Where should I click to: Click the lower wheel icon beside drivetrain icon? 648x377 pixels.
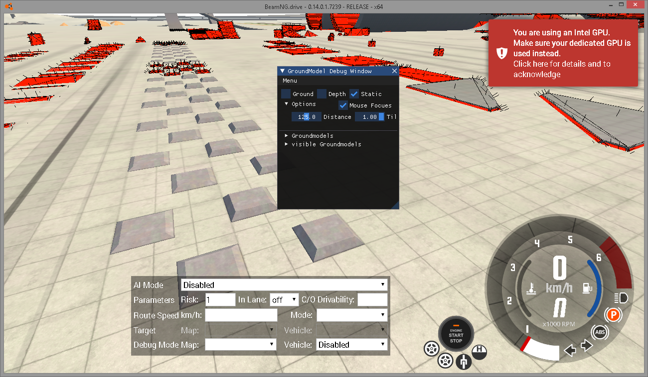coord(446,360)
